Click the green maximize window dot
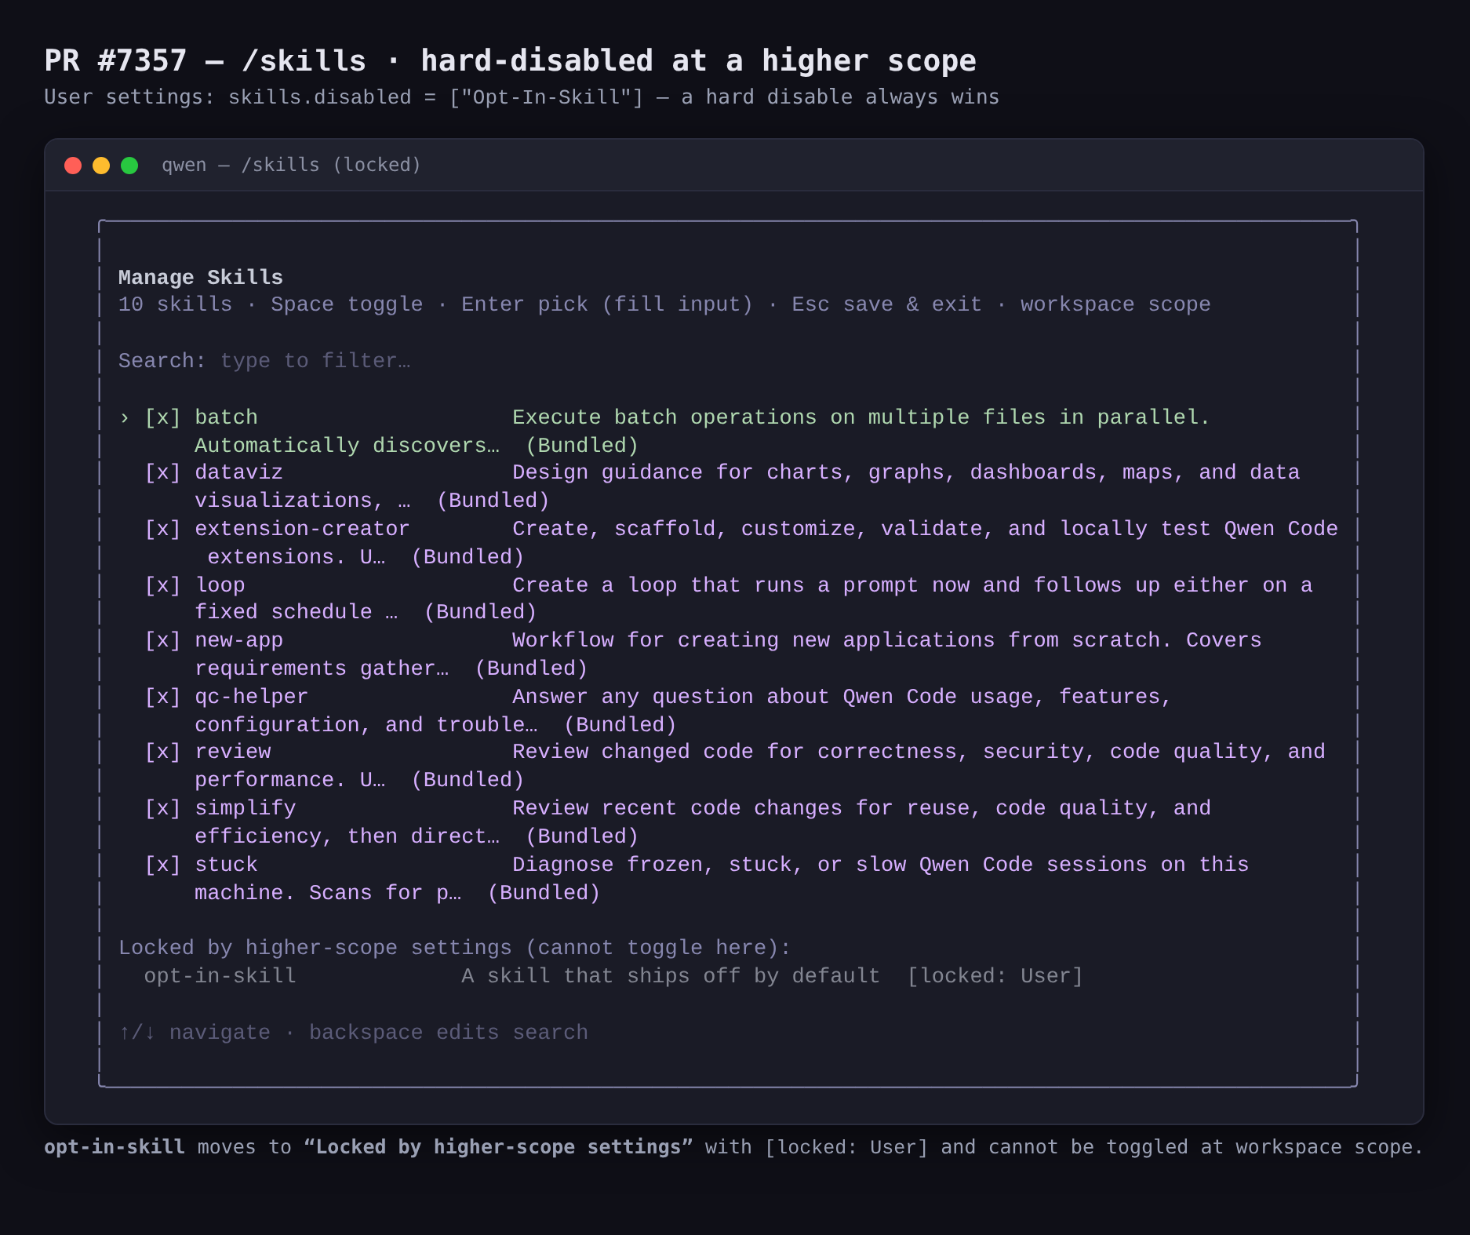Viewport: 1470px width, 1235px height. pos(129,166)
